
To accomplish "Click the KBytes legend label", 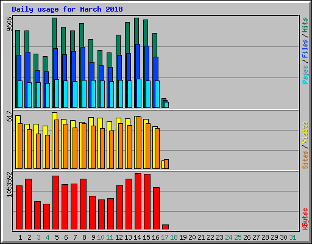I will [305, 219].
